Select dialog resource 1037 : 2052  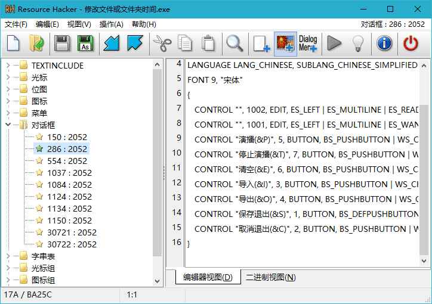69,173
